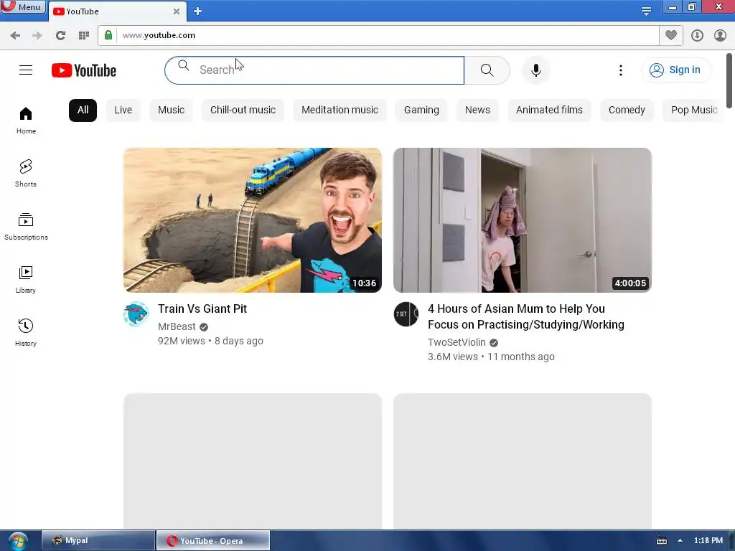Open Library in sidebar
735x551 pixels.
click(x=26, y=280)
